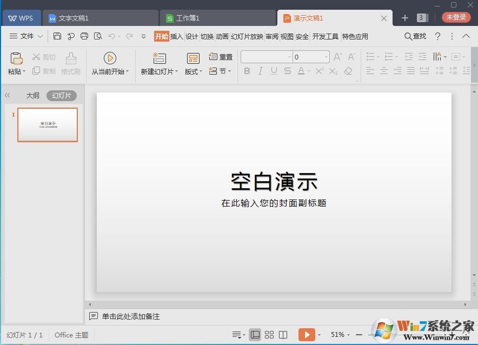Toggle italic formatting
This screenshot has height=345, width=478.
pos(261,71)
